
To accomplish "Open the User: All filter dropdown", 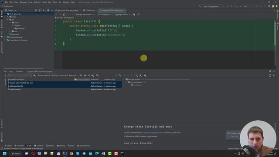I will coord(55,75).
